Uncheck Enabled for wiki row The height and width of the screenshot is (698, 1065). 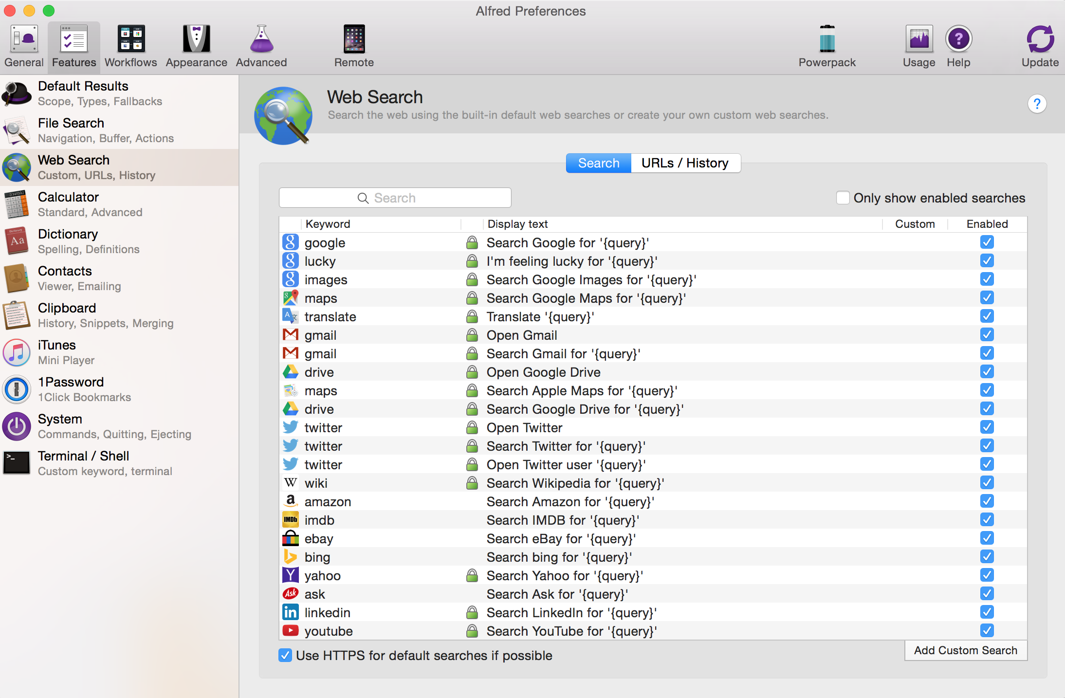987,483
